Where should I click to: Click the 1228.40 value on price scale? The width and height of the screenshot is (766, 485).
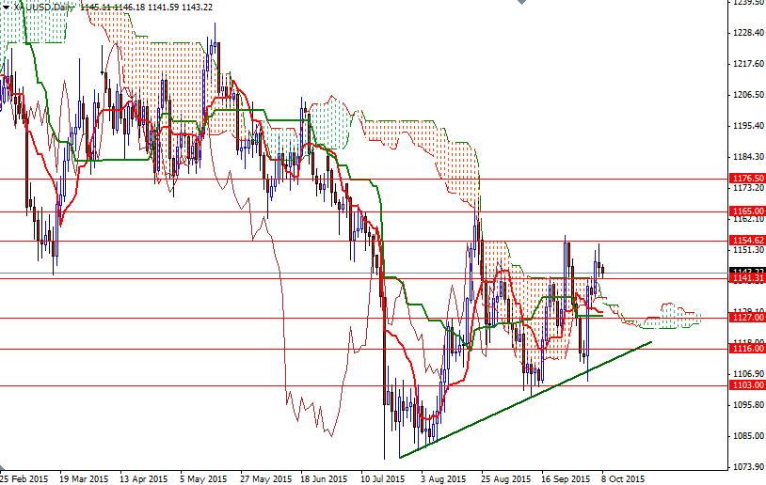coord(747,33)
